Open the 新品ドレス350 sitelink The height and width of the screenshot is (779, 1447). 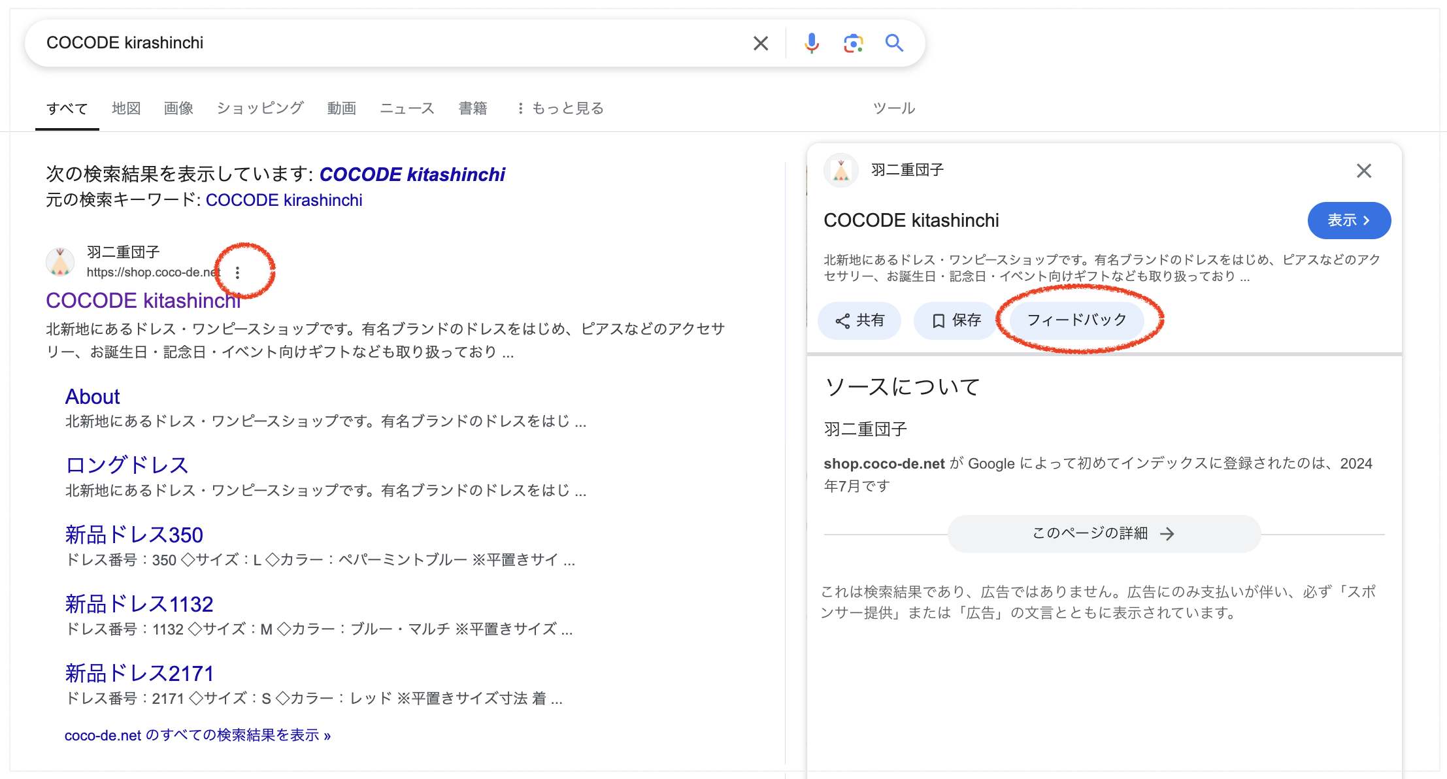(x=134, y=535)
